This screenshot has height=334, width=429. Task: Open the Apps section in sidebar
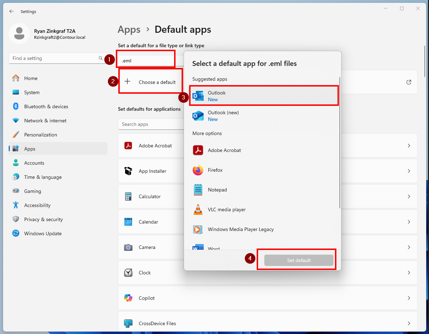pyautogui.click(x=58, y=149)
